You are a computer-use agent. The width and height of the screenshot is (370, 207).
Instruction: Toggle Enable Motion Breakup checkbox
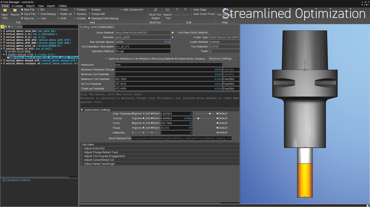coord(176,59)
